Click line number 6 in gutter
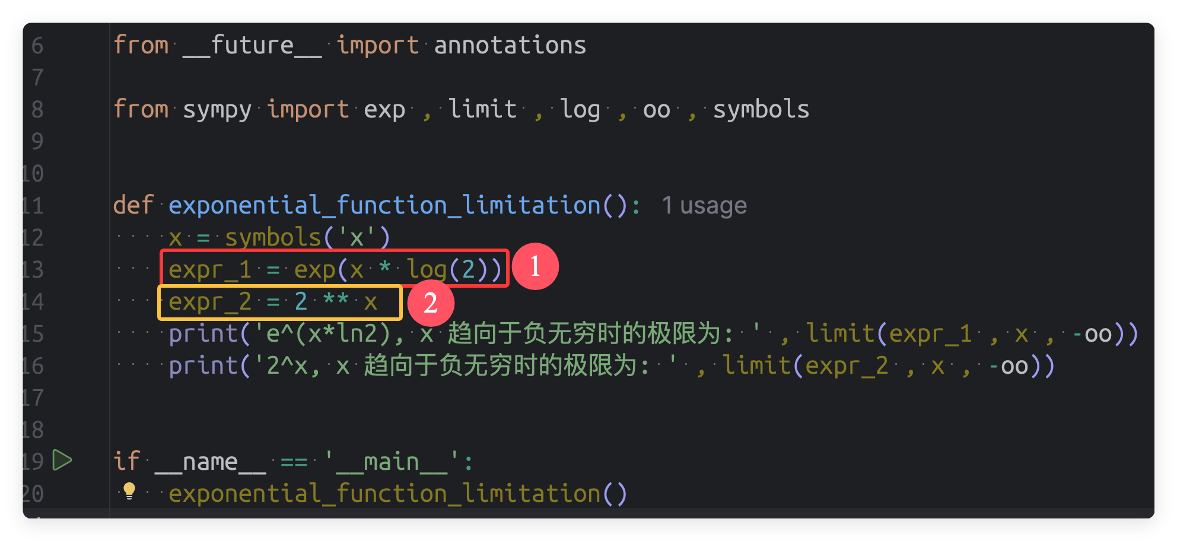Image resolution: width=1177 pixels, height=541 pixels. 37,46
